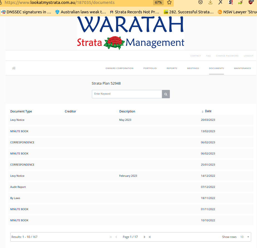Open the 'NSW Lawyer' bookmark
This screenshot has height=248, width=257.
coord(237,12)
